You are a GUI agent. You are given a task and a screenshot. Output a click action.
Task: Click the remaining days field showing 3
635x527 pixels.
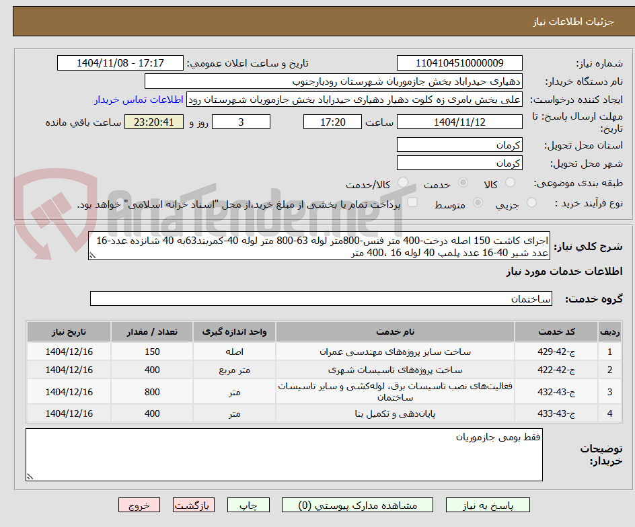click(x=241, y=122)
